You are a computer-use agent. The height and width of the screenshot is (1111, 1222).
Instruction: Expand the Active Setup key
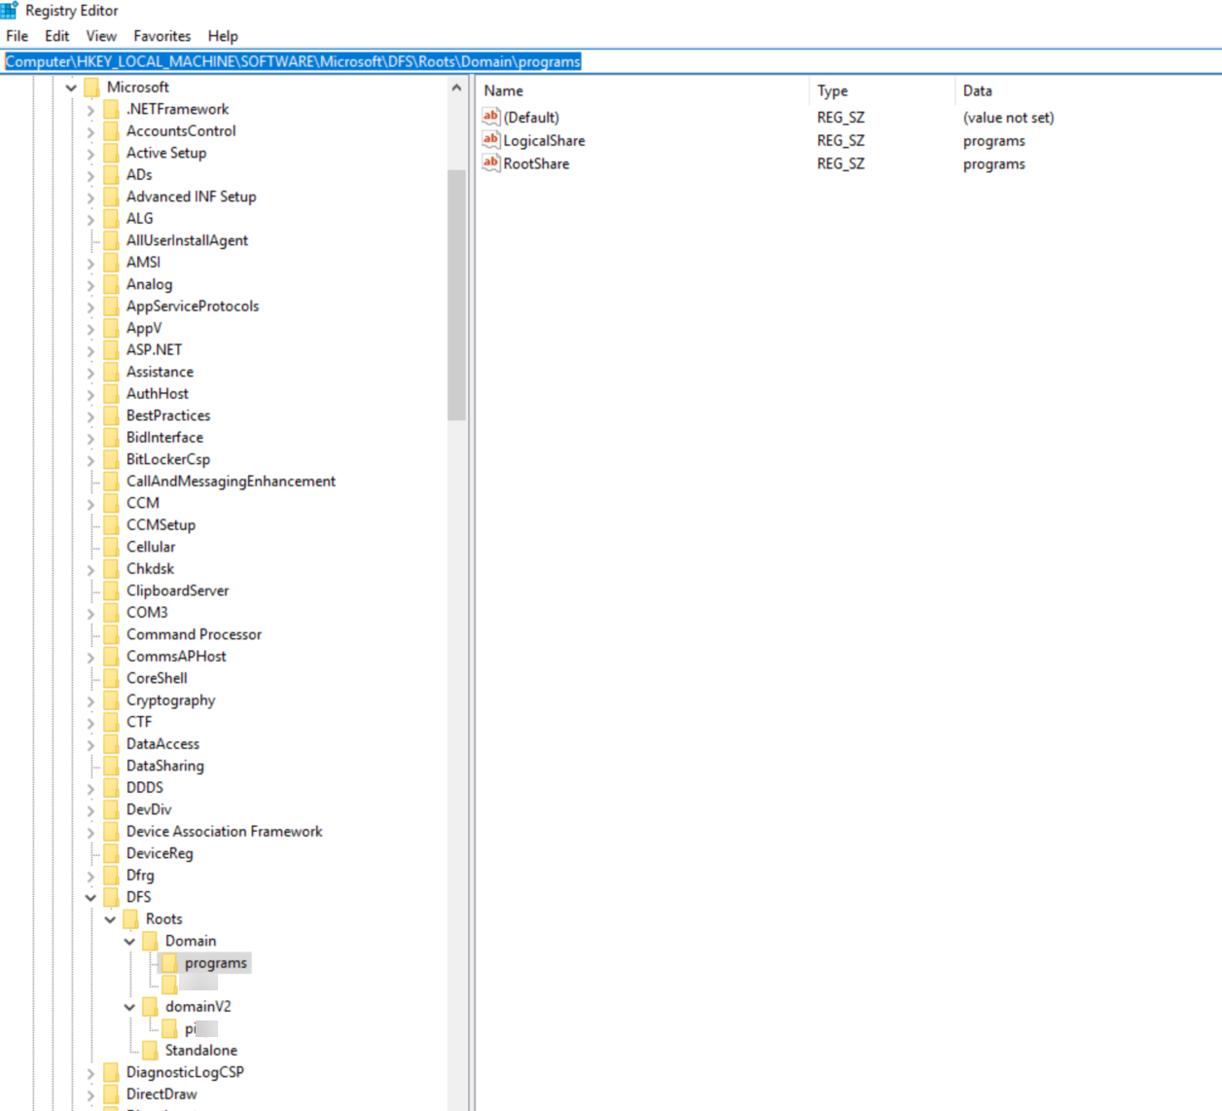[x=90, y=154]
